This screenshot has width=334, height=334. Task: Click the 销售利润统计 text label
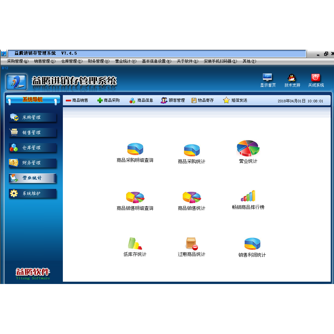pos(252,255)
